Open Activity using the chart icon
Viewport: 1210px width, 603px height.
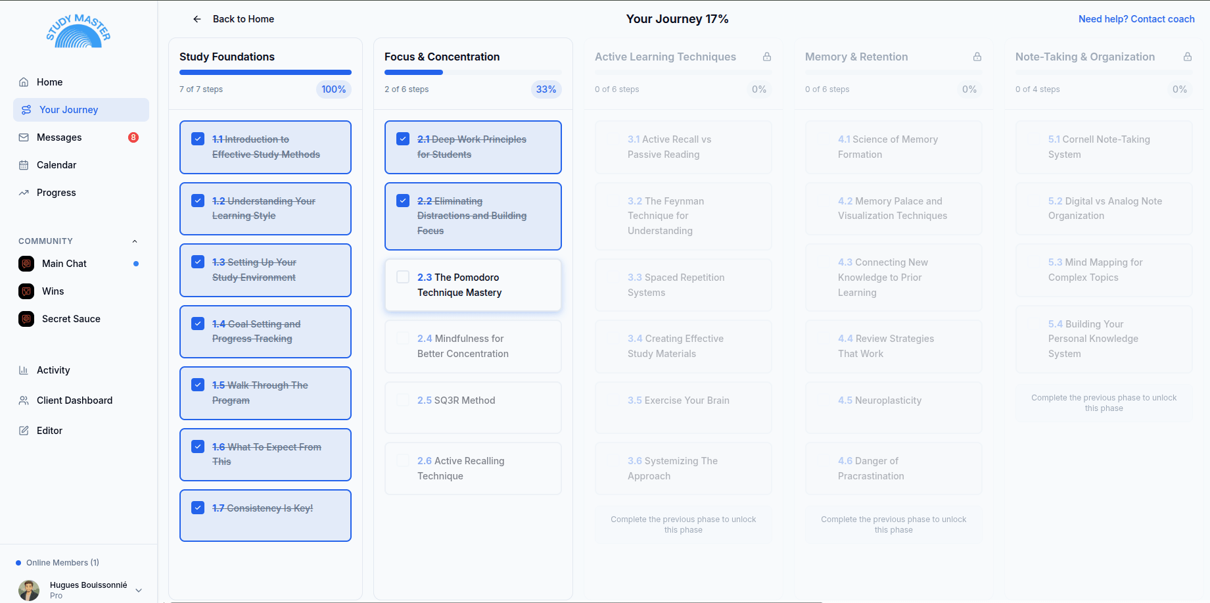point(24,370)
